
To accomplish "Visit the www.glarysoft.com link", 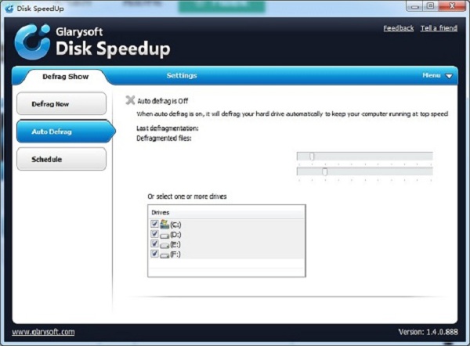I will [43, 332].
